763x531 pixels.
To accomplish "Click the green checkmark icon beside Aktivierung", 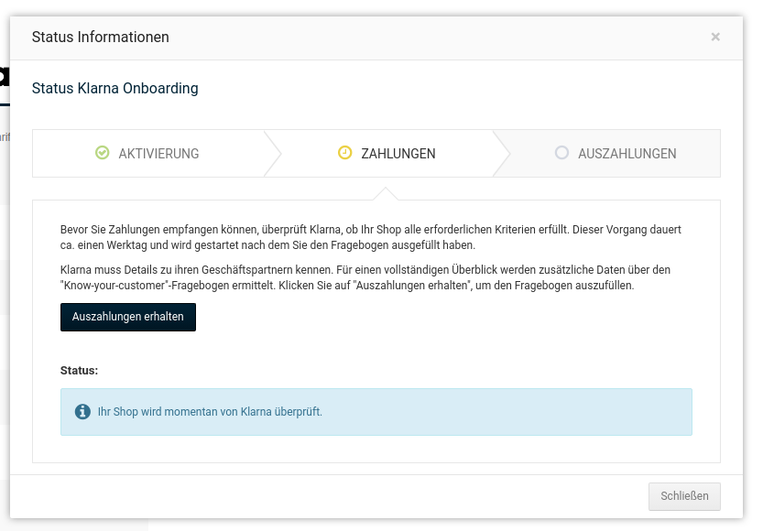I will 103,153.
